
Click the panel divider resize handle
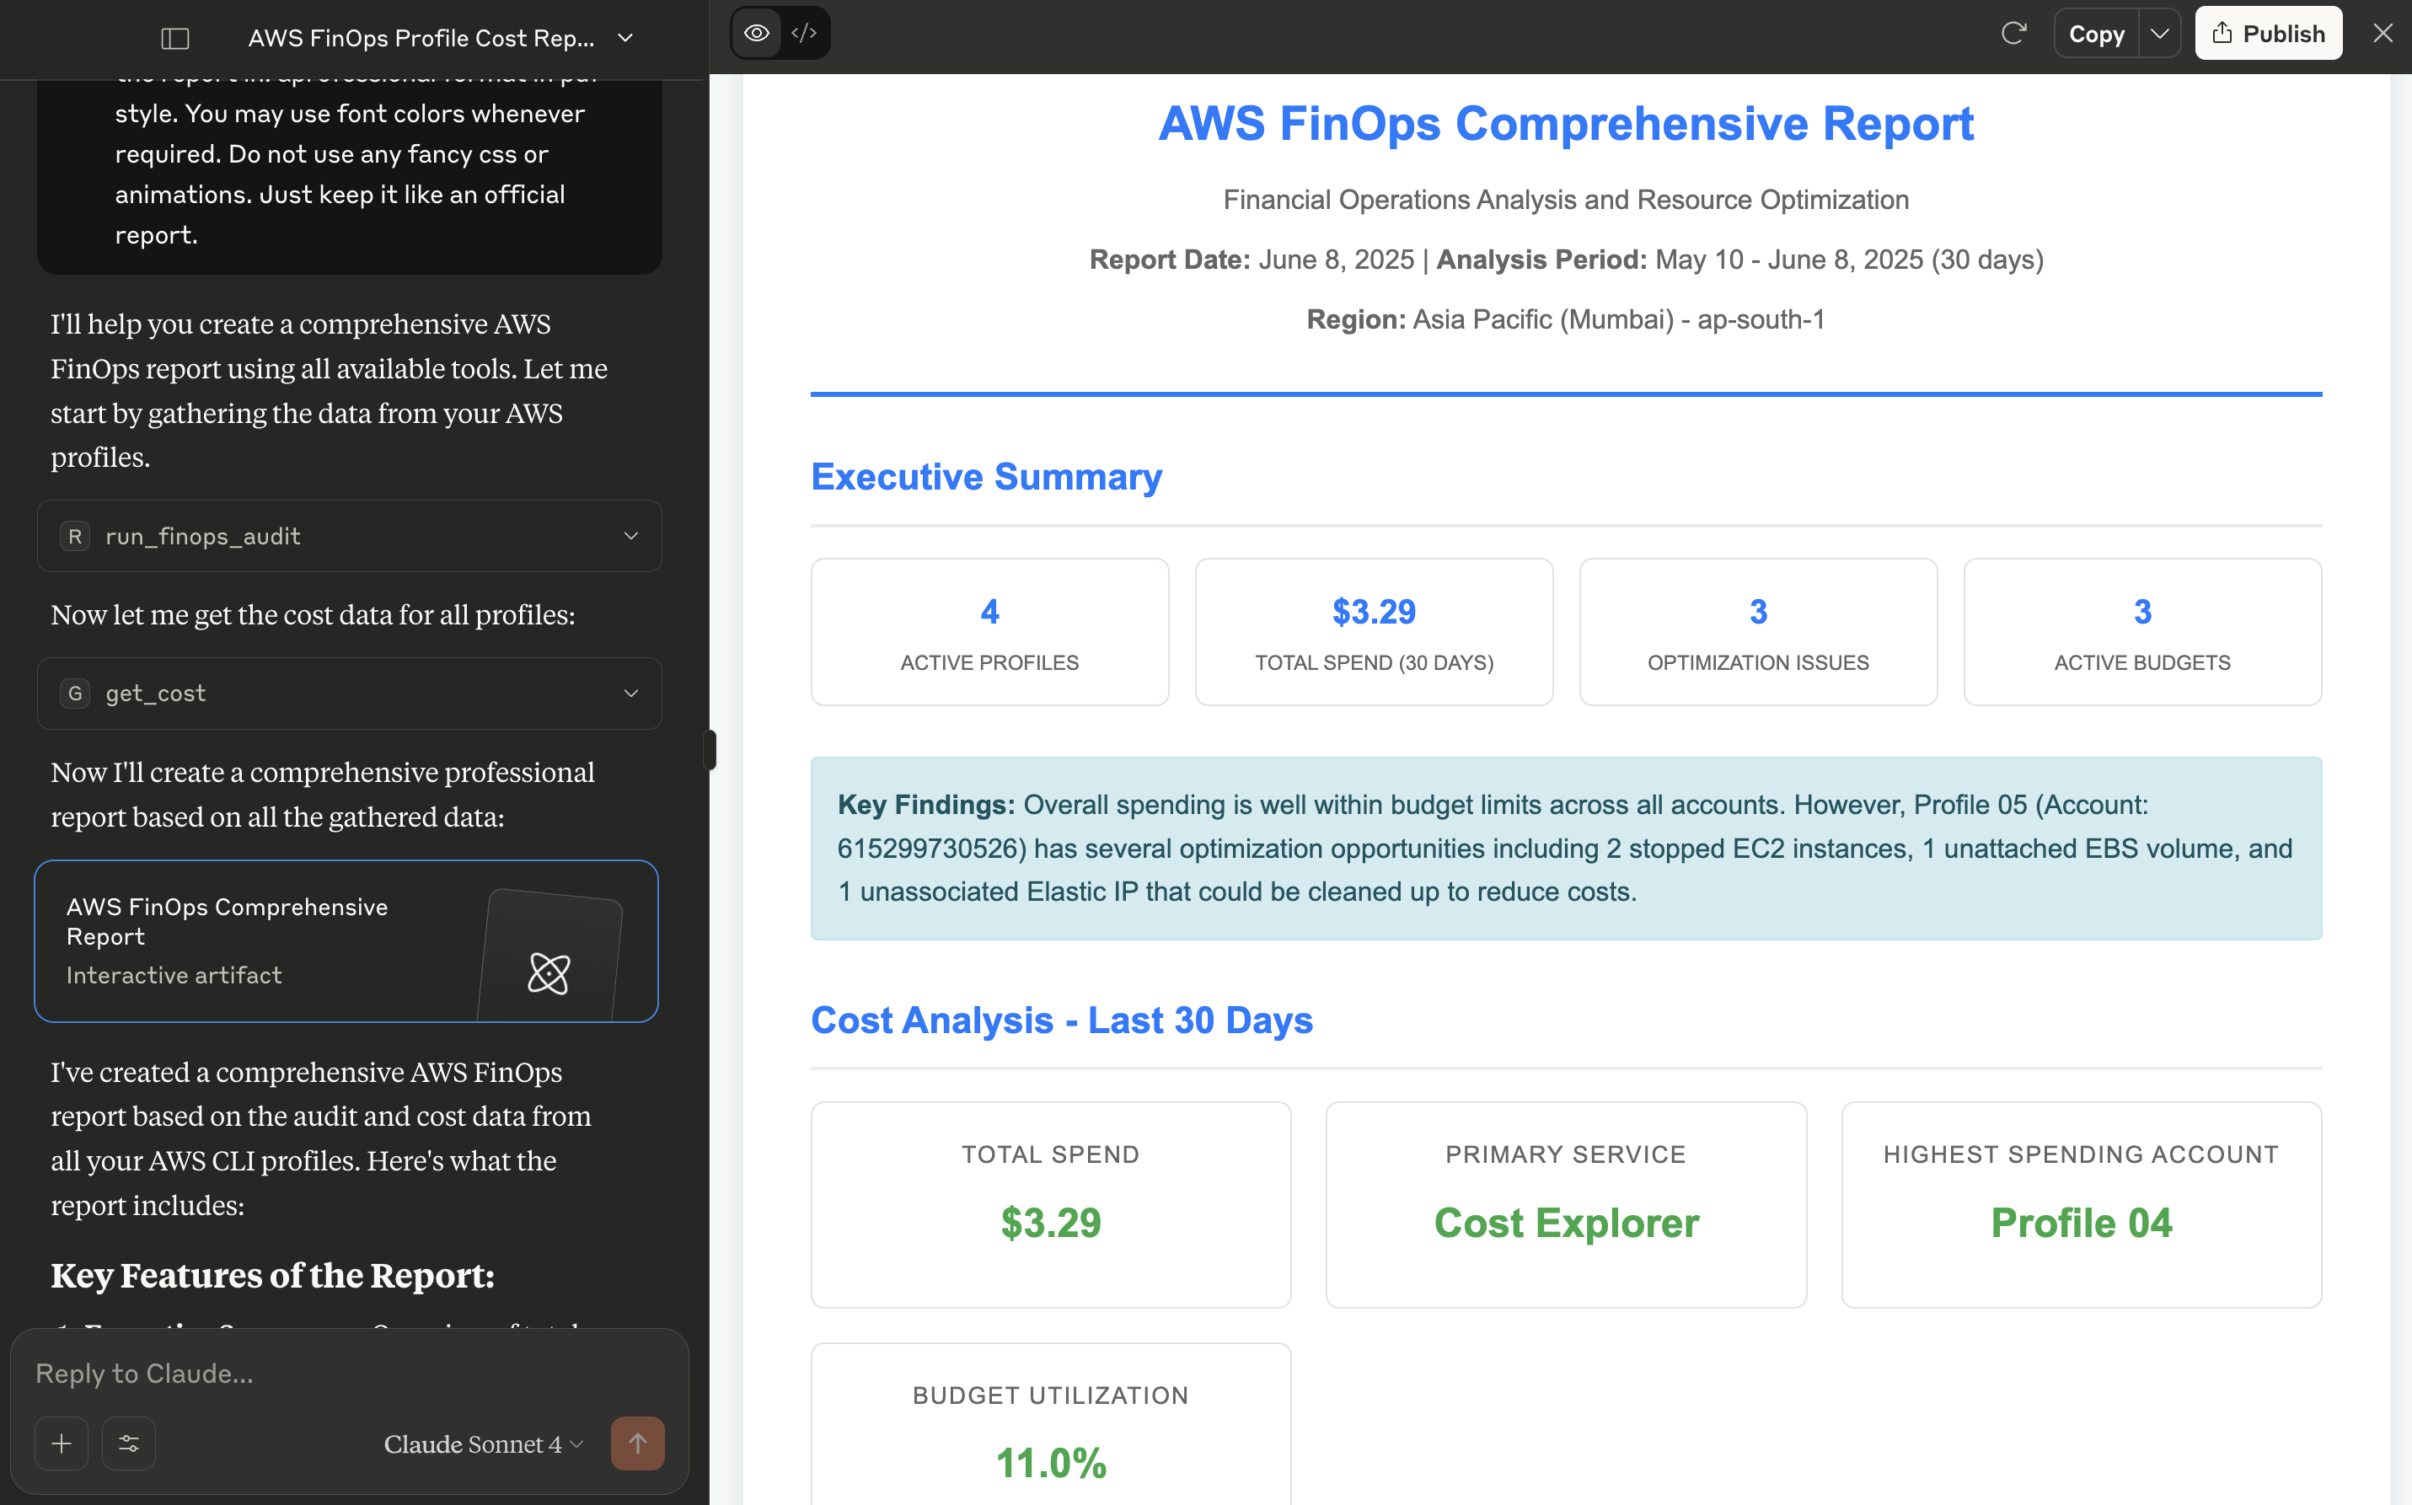[x=710, y=749]
